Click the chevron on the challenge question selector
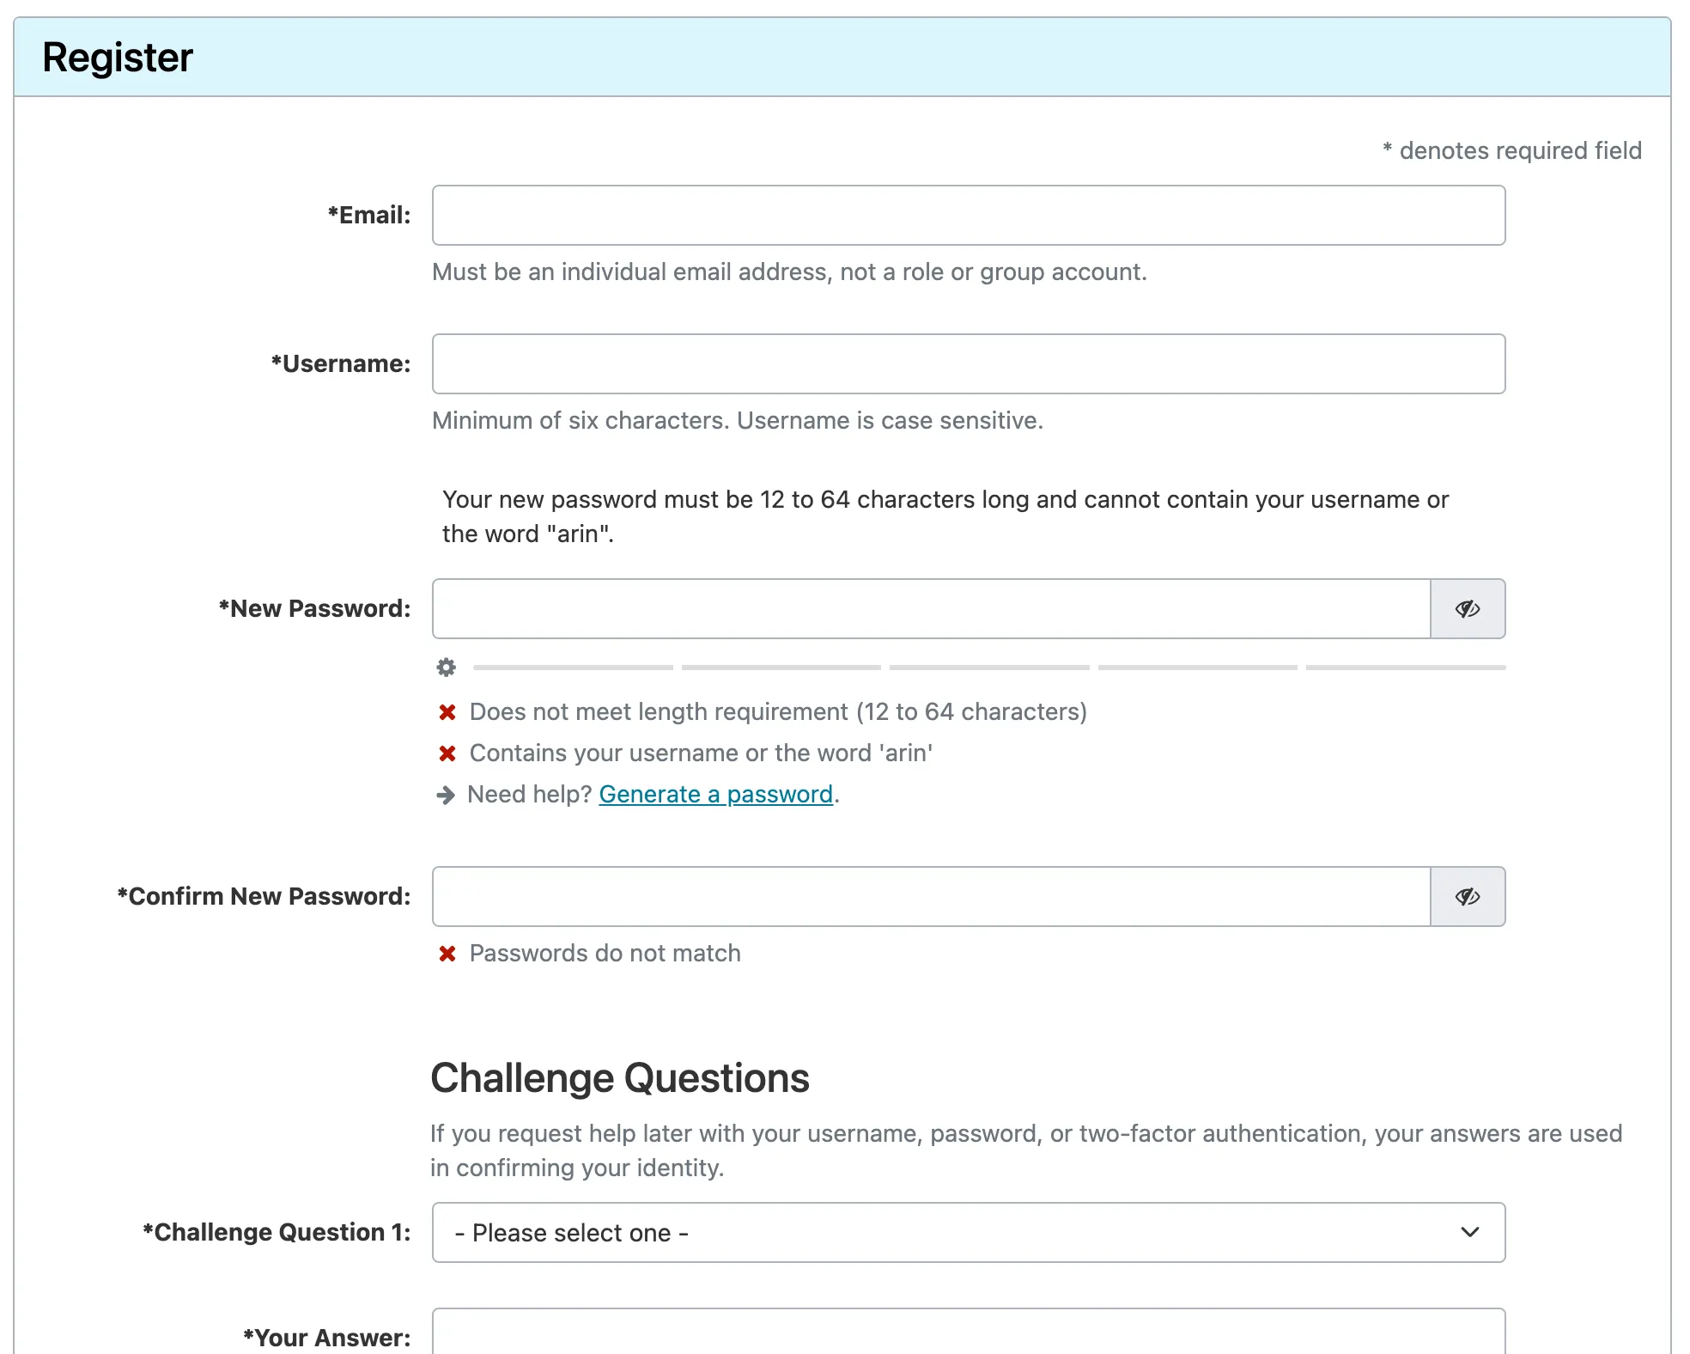This screenshot has width=1690, height=1354. pos(1470,1232)
